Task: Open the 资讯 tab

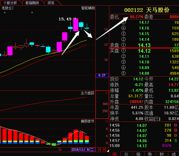Action: 51,3
